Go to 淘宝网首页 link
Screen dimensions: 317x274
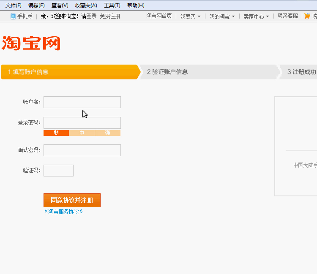[159, 16]
